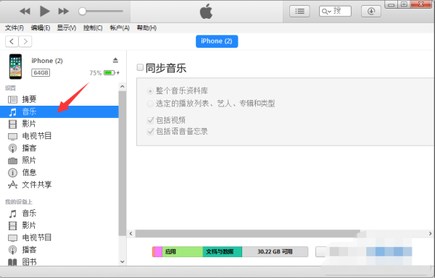
Task: Select 选定的播放列表、艺人、专辑和类型 radio option
Action: [x=150, y=104]
